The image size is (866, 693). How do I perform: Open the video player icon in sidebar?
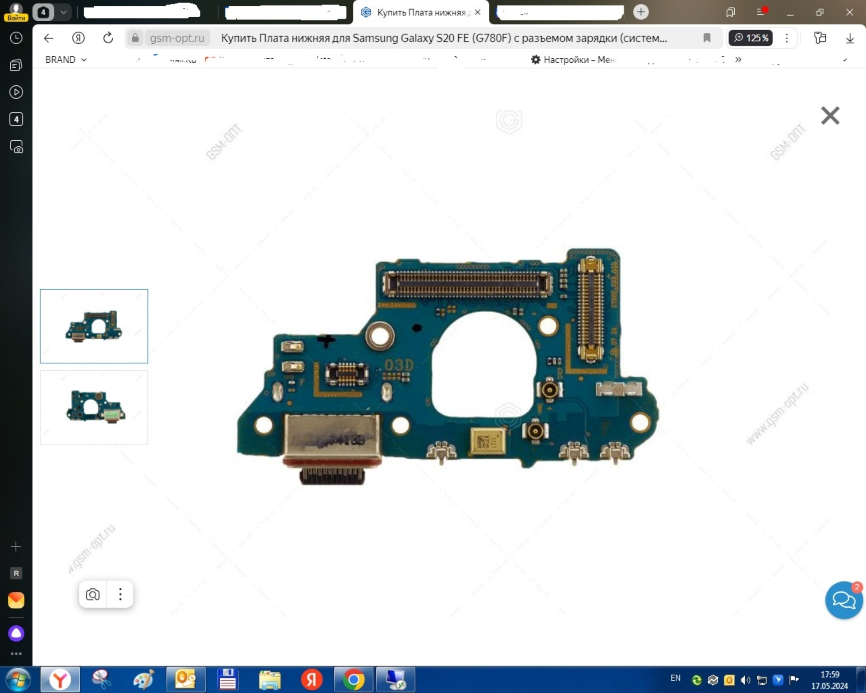pos(16,92)
